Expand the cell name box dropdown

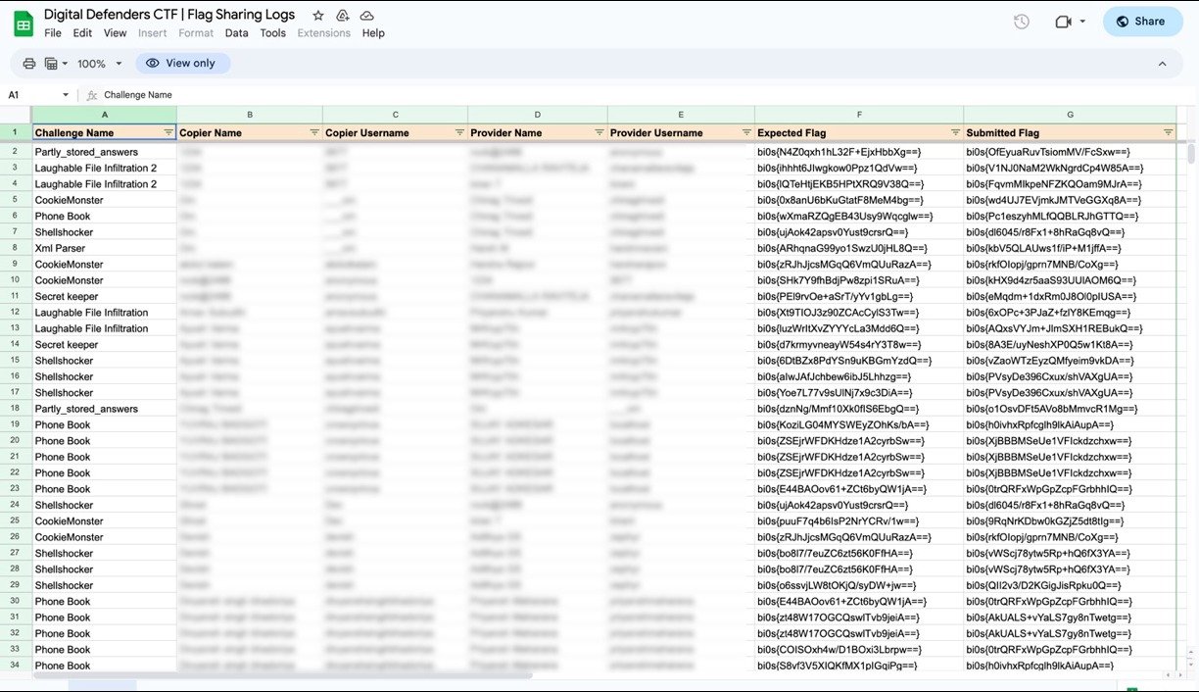click(x=66, y=95)
